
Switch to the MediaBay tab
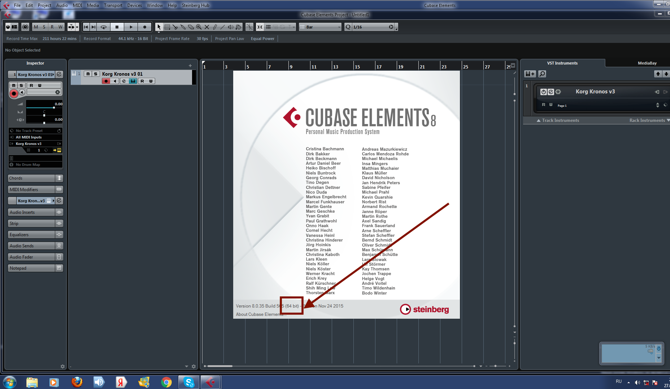647,63
